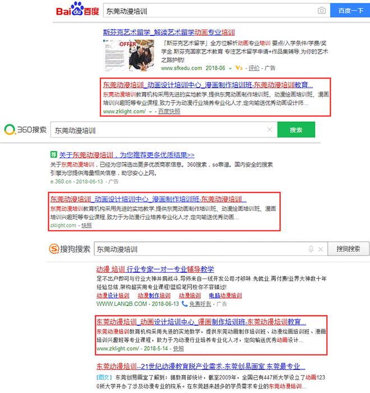Click the 360搜索 logo
The width and height of the screenshot is (370, 393).
[x=26, y=130]
